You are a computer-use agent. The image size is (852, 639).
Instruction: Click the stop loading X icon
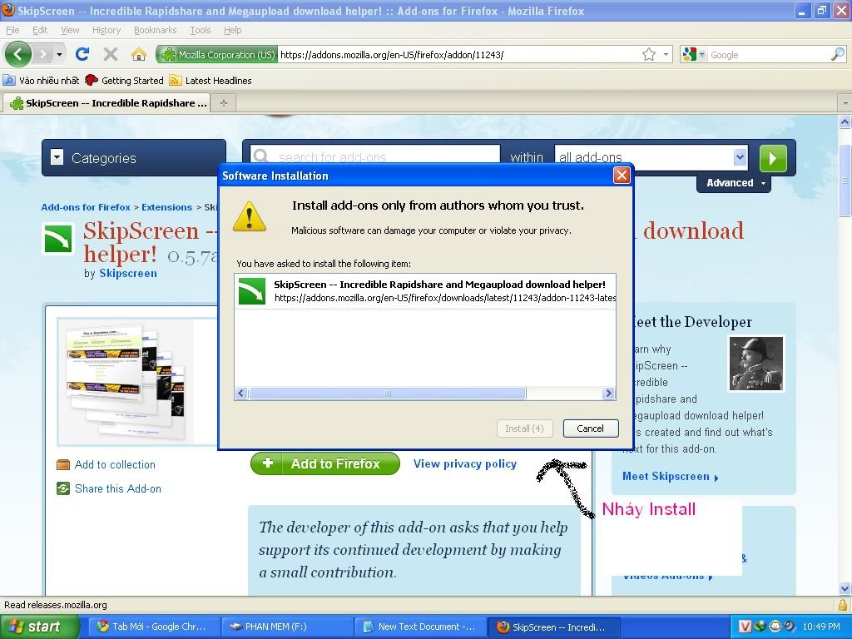[x=111, y=54]
